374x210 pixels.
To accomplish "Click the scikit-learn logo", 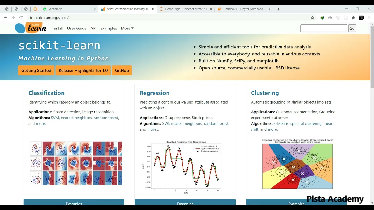I will coord(31,28).
